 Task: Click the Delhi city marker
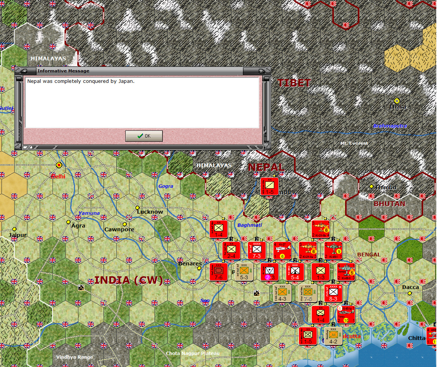coord(59,165)
